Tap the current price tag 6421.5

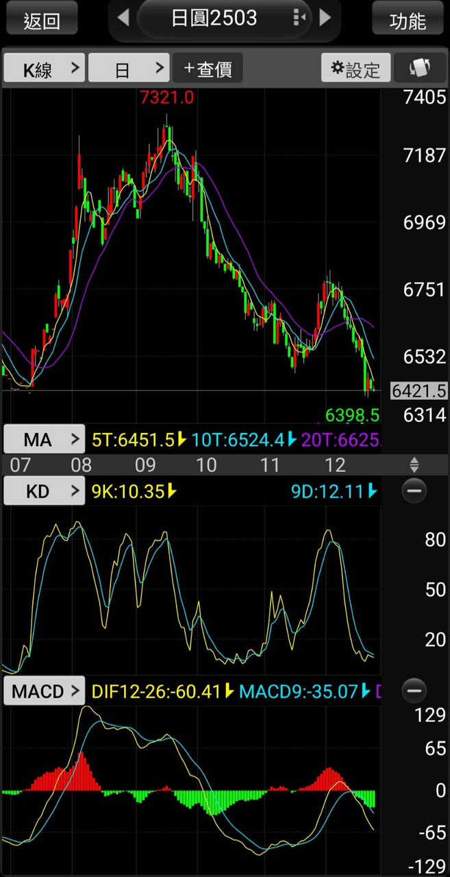coord(419,391)
